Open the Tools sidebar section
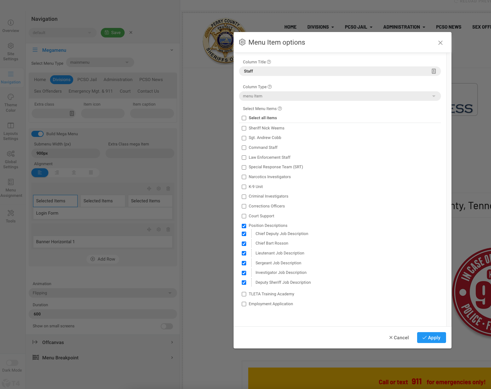 point(11,216)
